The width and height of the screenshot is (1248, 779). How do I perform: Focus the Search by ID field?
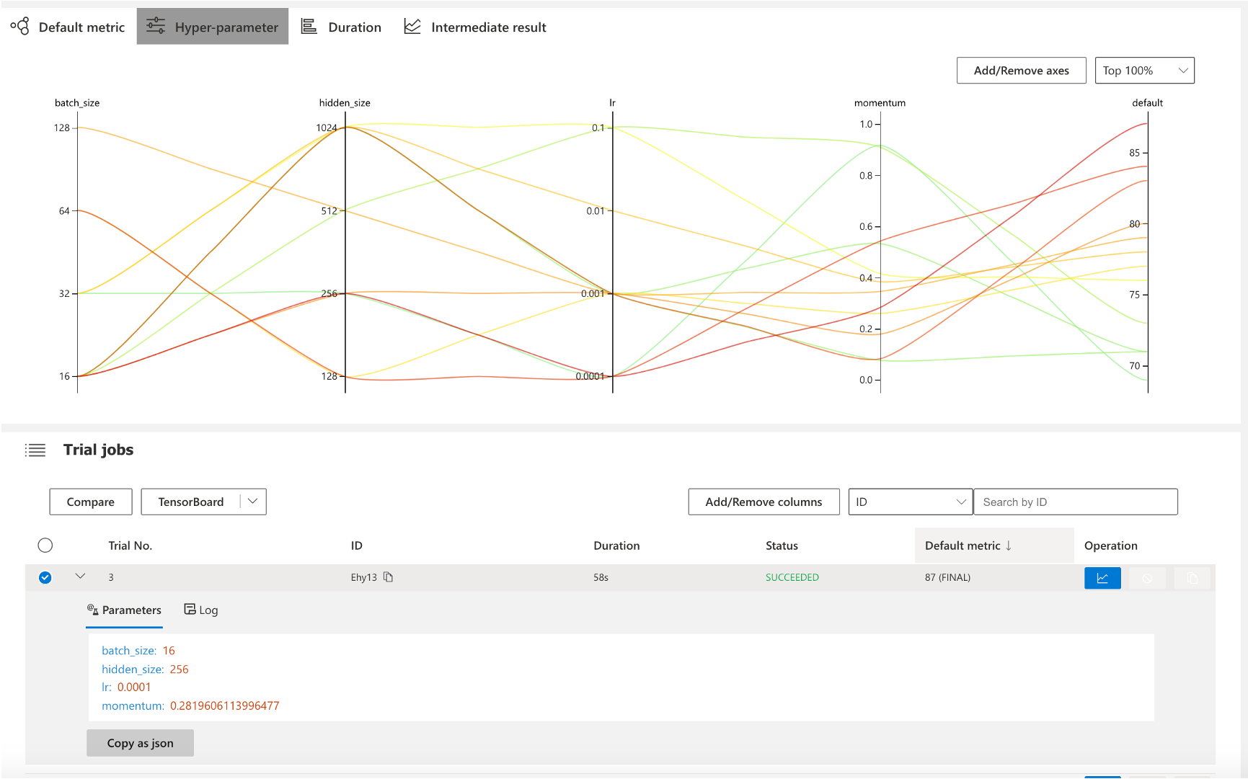coord(1075,502)
